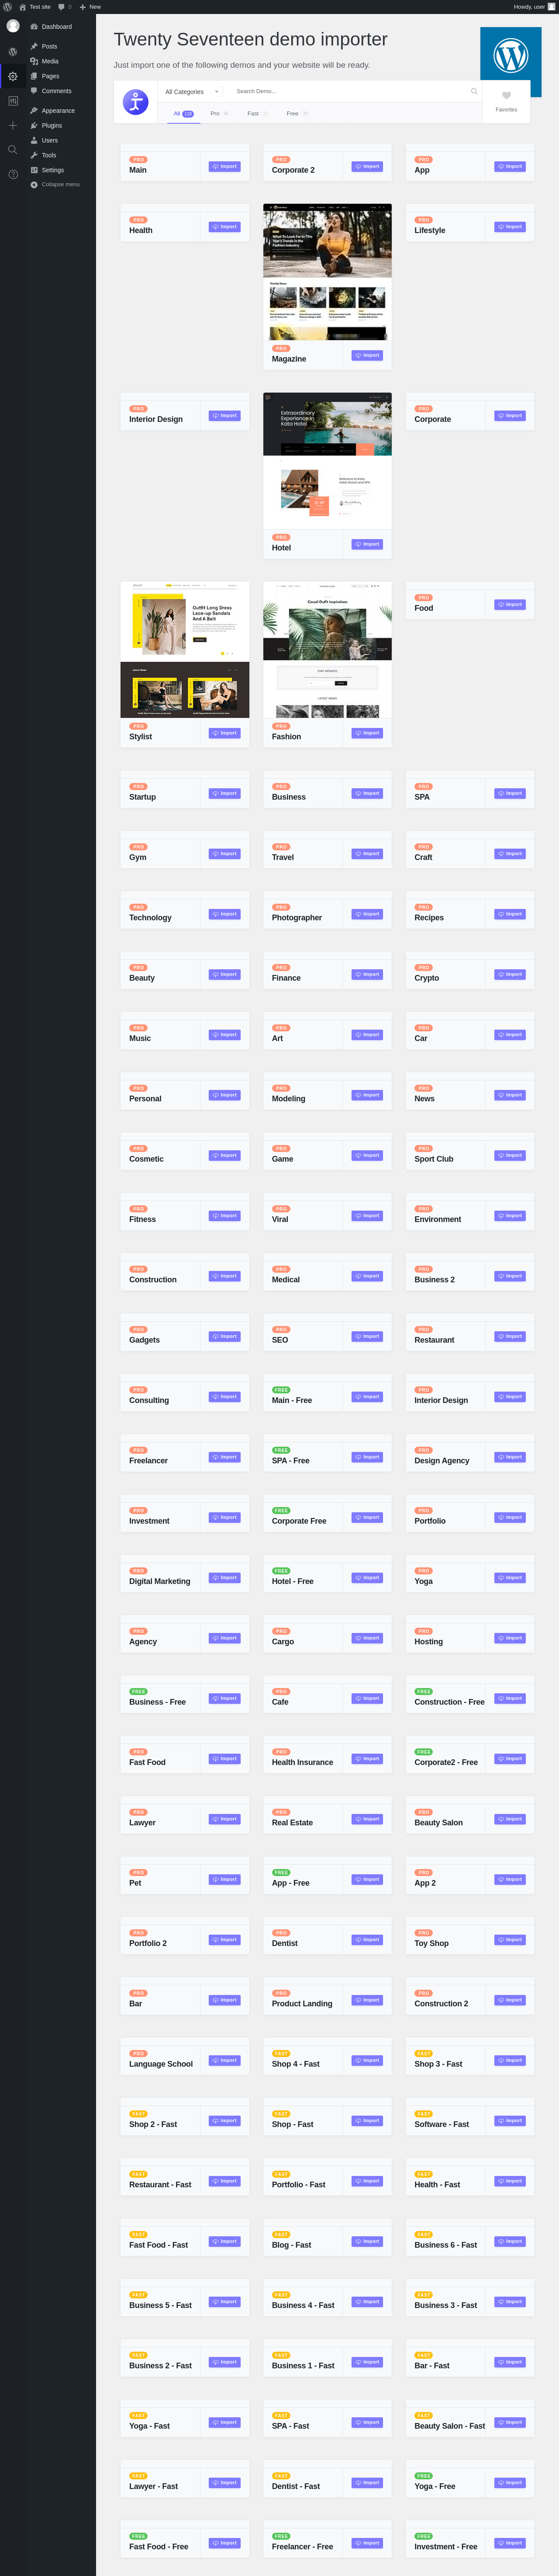Viewport: 559px width, 2576px height.
Task: Import the Main demo
Action: coord(224,166)
